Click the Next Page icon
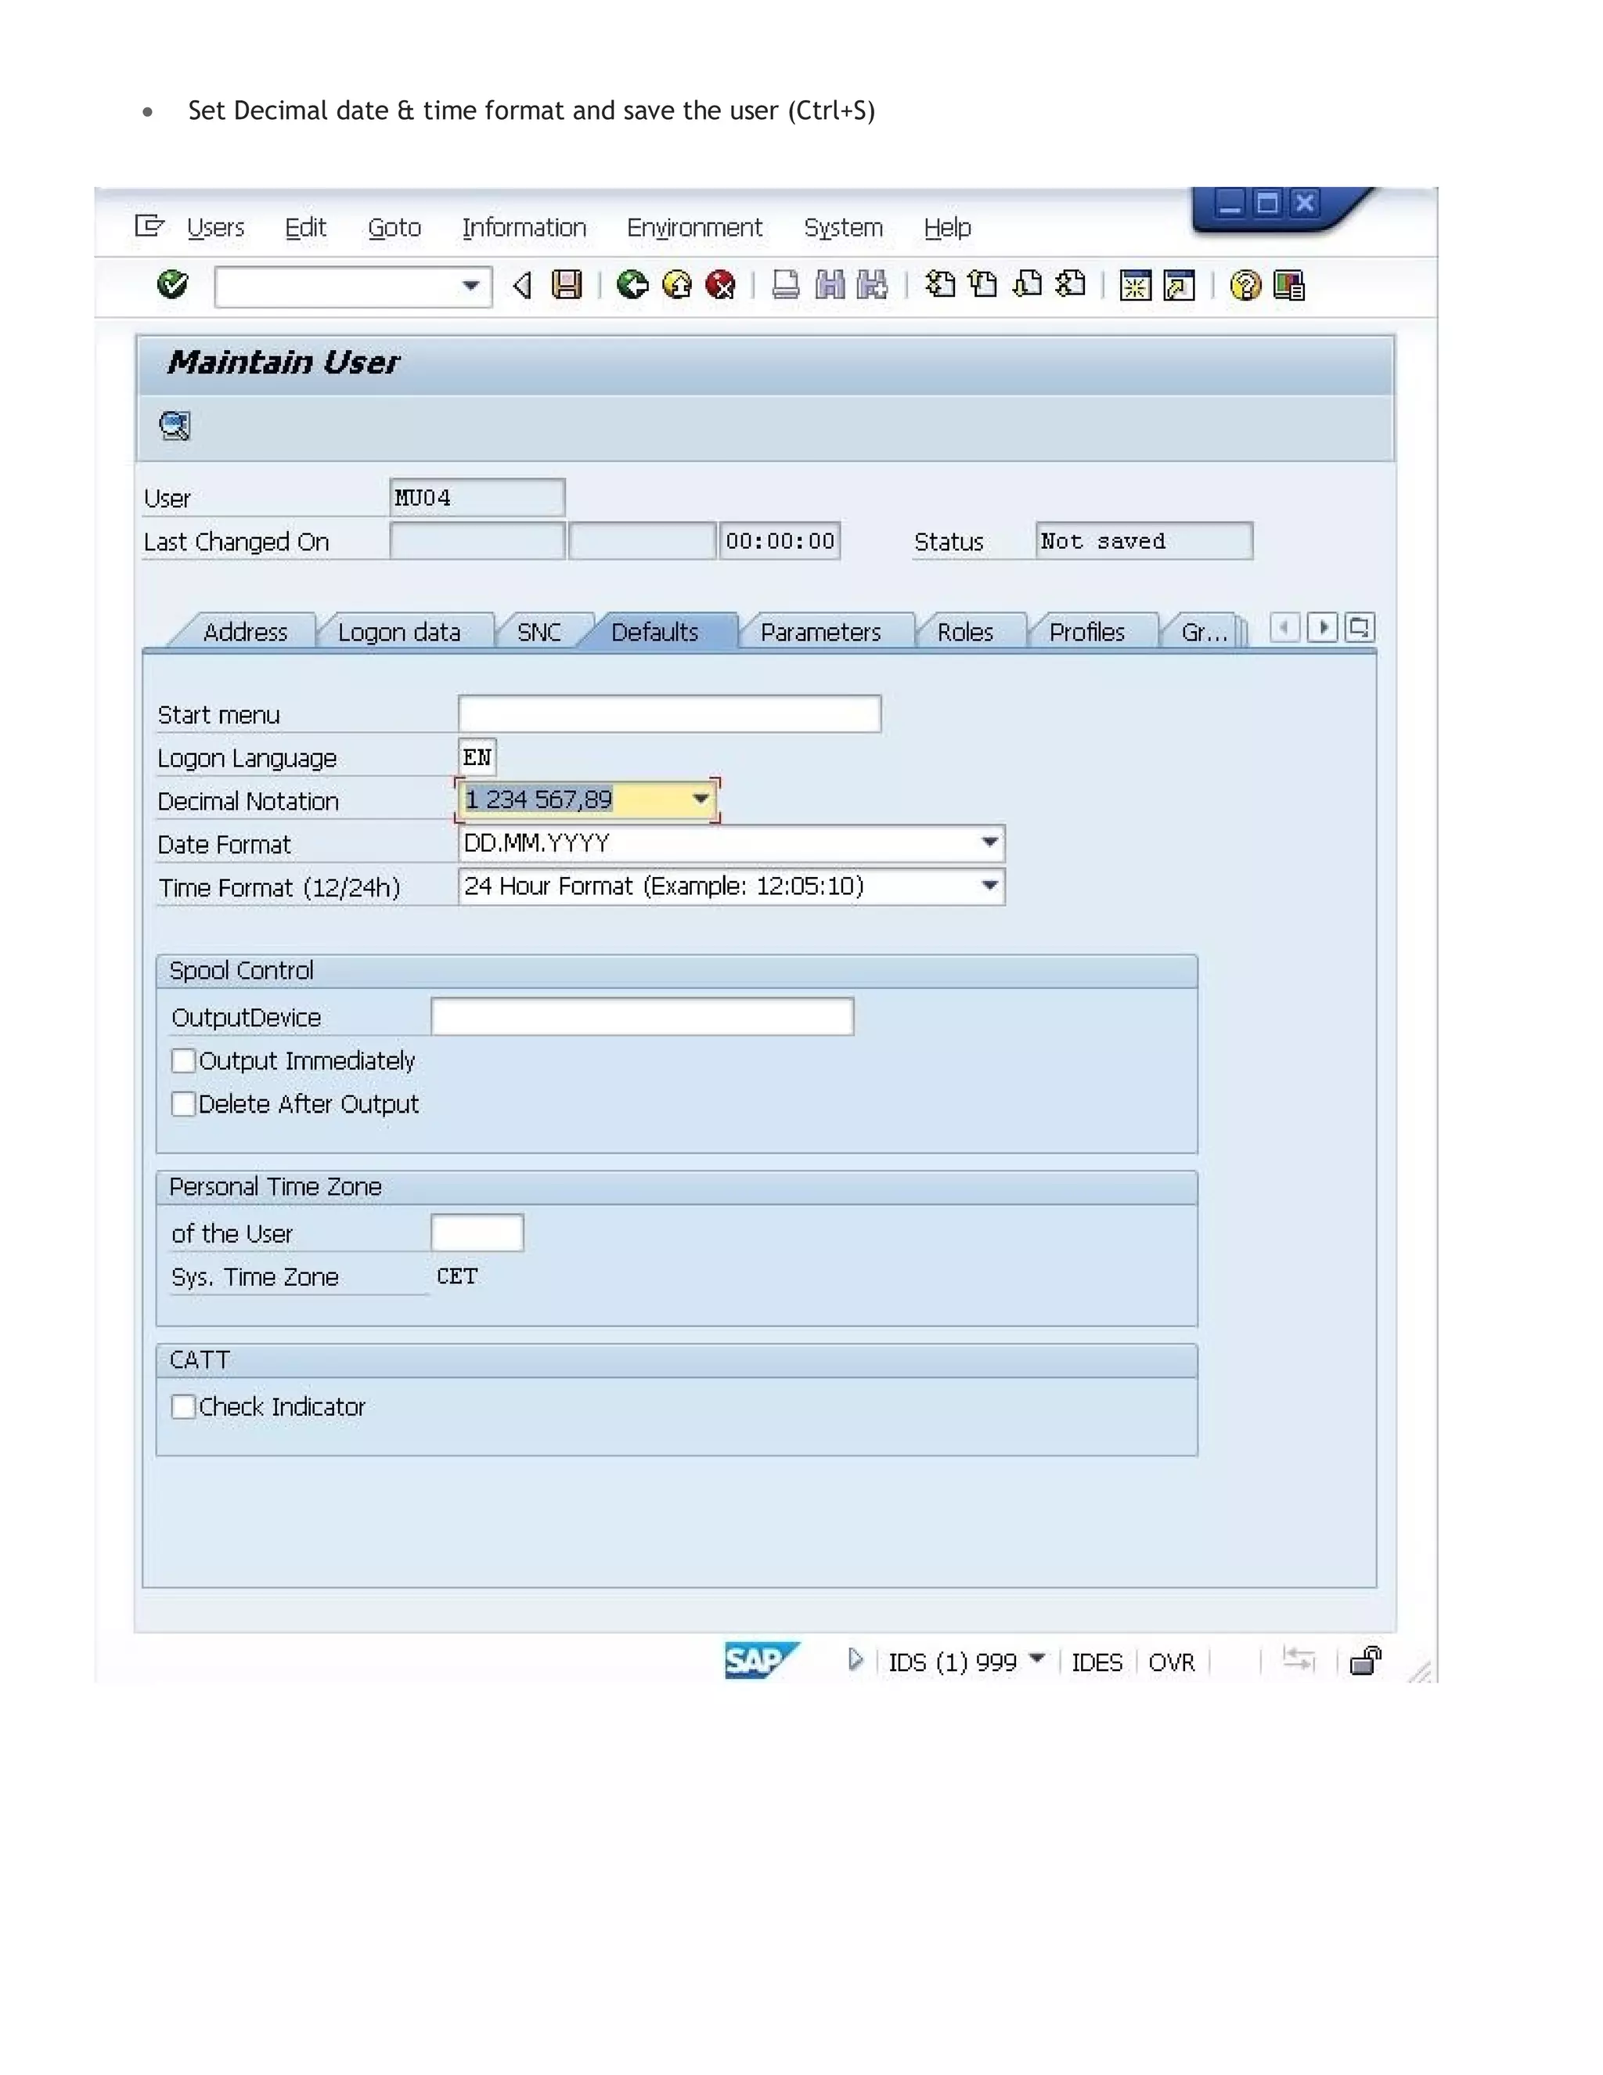The width and height of the screenshot is (1603, 2075). point(1028,284)
